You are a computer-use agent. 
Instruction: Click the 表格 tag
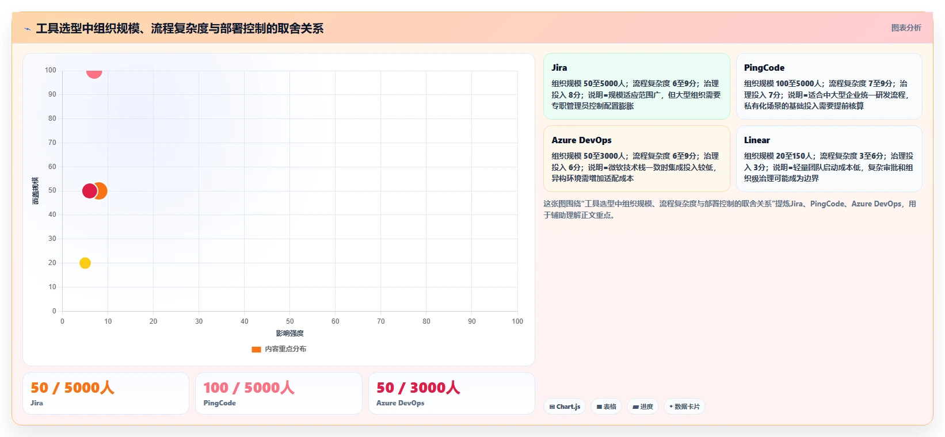pos(606,407)
